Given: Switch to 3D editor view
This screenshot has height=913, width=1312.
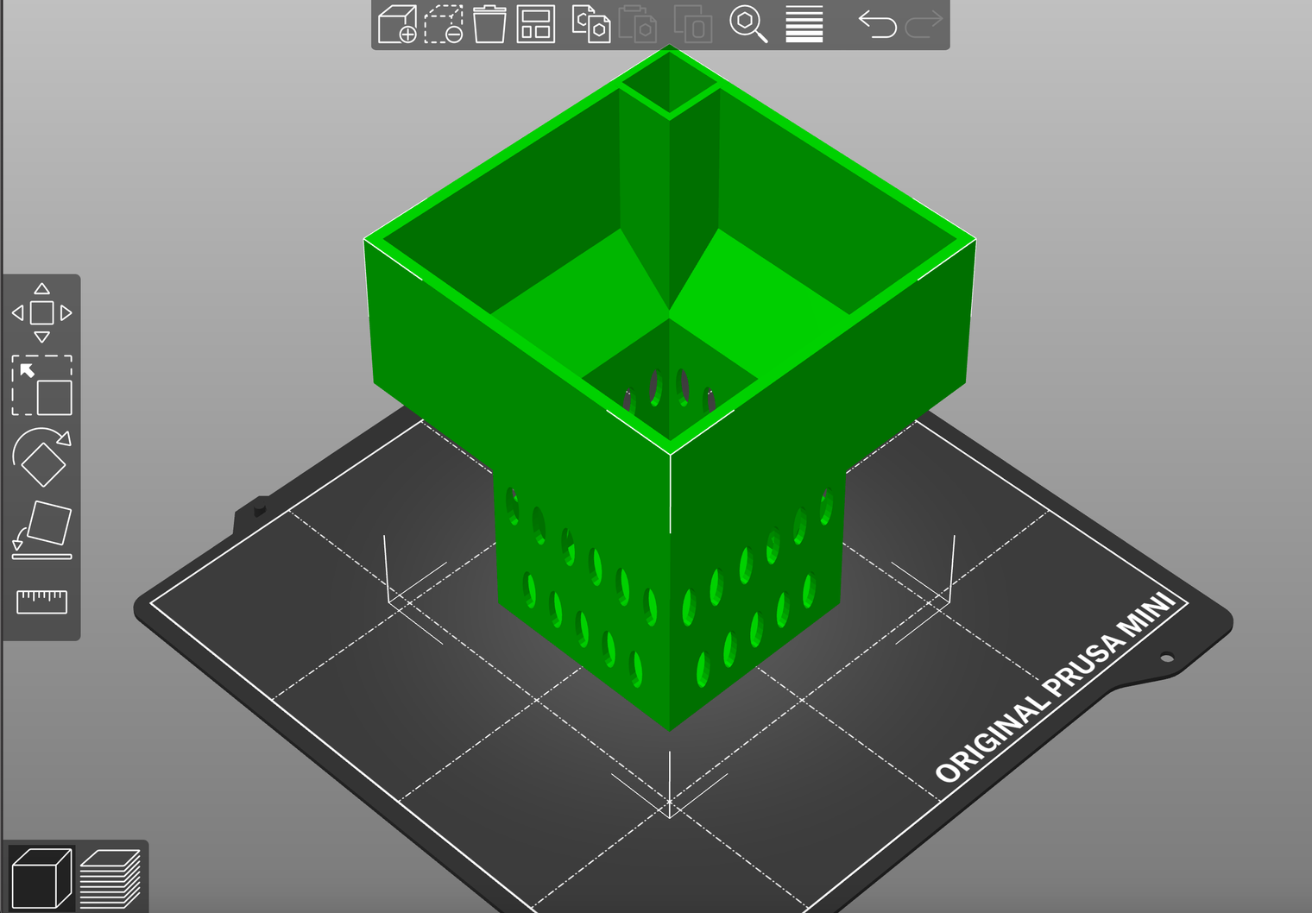Looking at the screenshot, I should (x=40, y=878).
